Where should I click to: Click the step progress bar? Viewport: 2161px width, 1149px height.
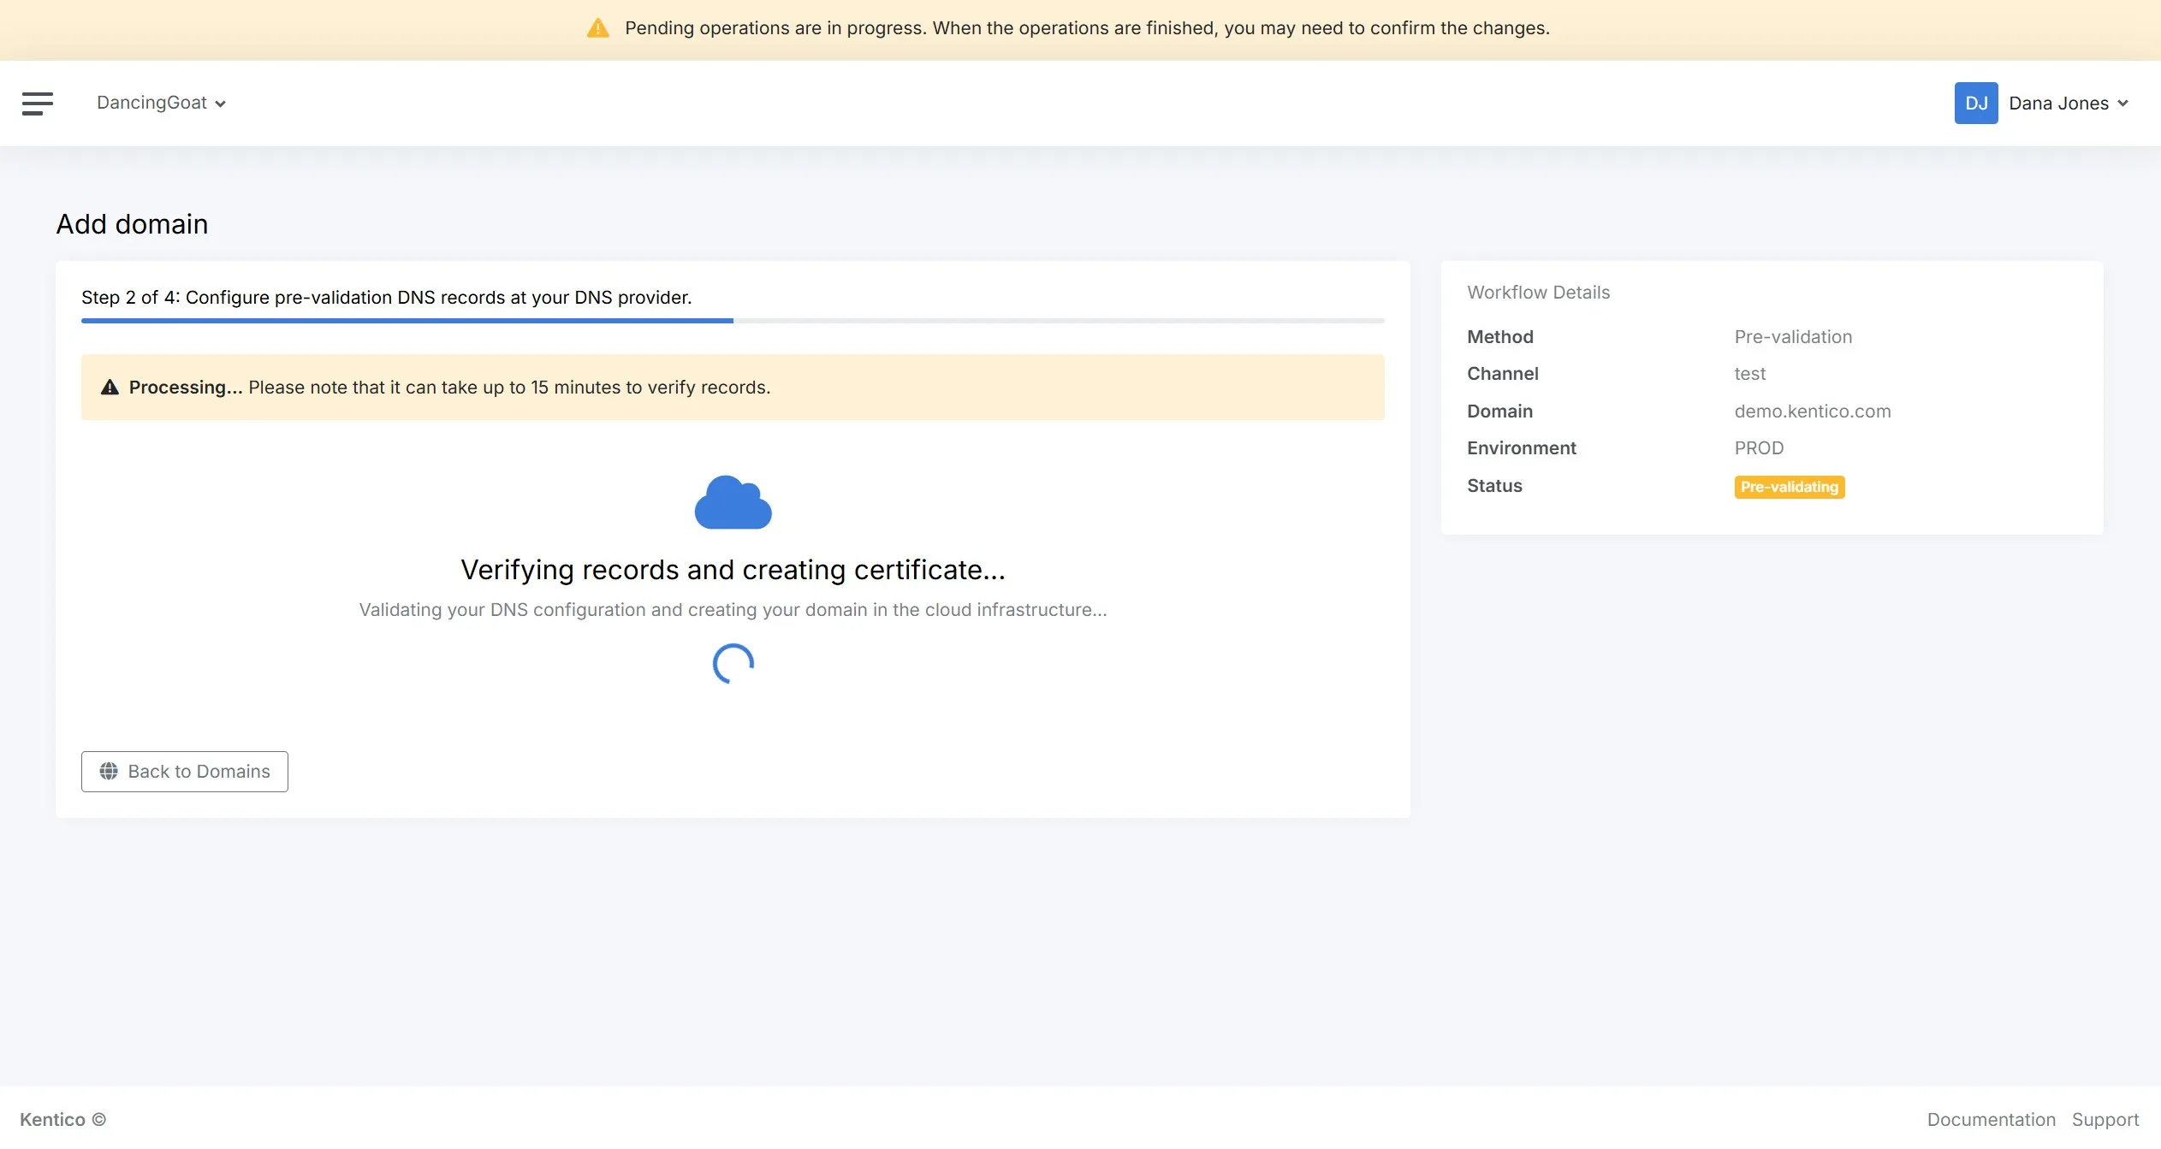(733, 321)
